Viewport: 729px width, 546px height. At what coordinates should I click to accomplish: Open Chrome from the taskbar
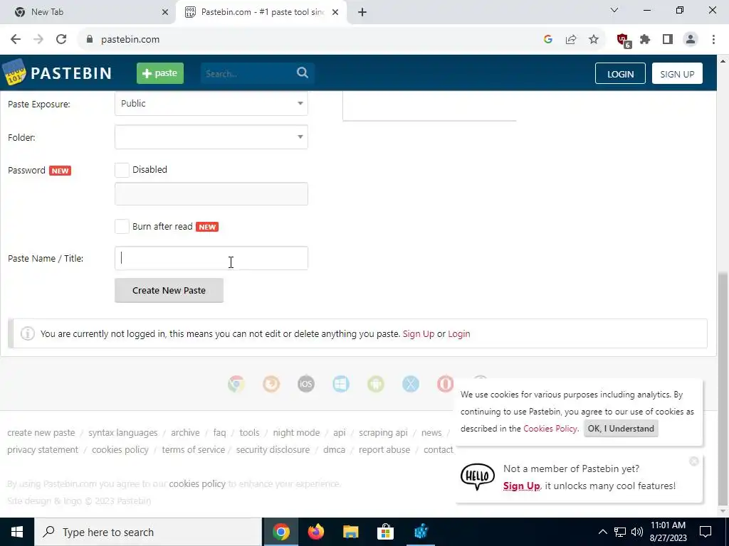(280, 532)
